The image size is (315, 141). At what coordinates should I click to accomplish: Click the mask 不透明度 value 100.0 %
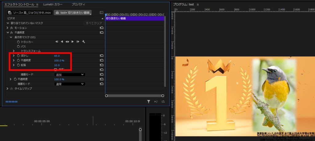pyautogui.click(x=59, y=61)
